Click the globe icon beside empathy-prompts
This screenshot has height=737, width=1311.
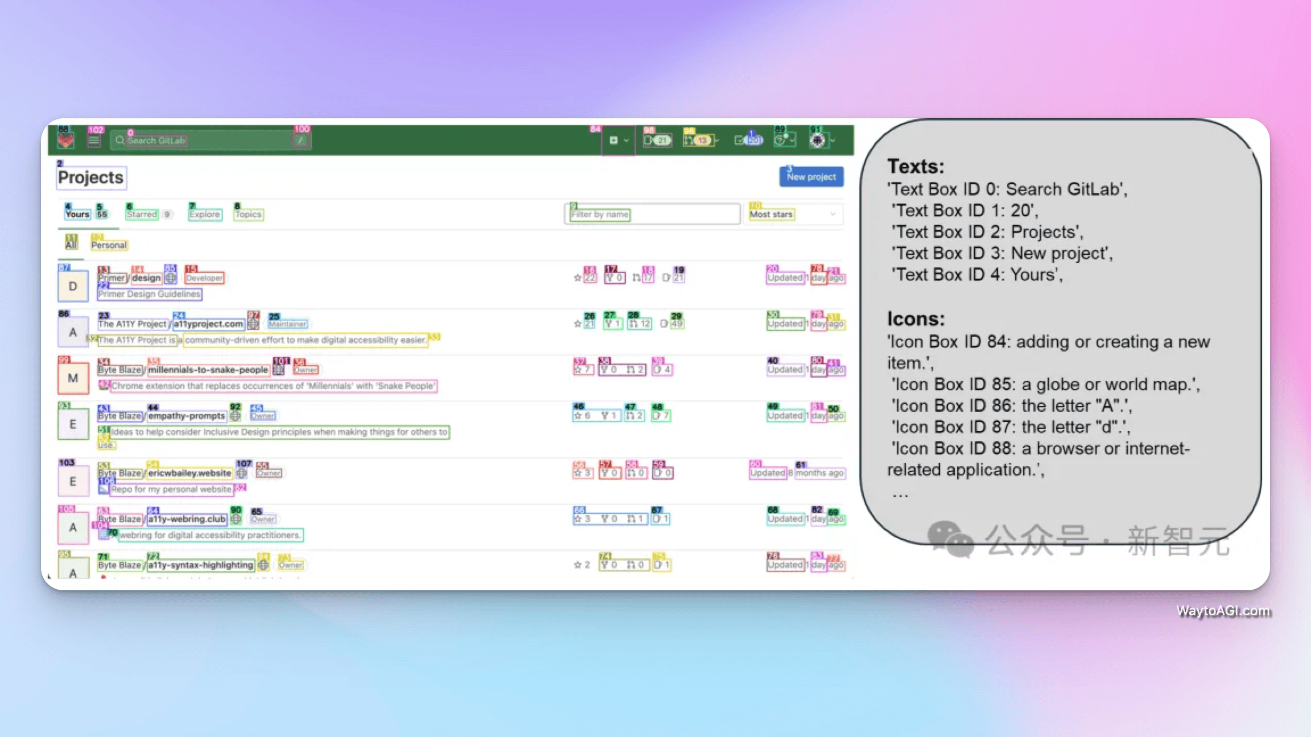coord(235,416)
